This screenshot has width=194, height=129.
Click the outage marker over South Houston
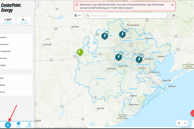tap(139, 59)
